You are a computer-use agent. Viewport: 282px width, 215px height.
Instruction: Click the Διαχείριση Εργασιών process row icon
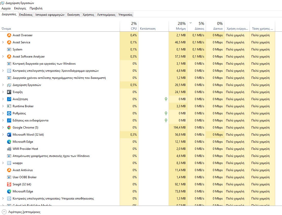[9, 85]
